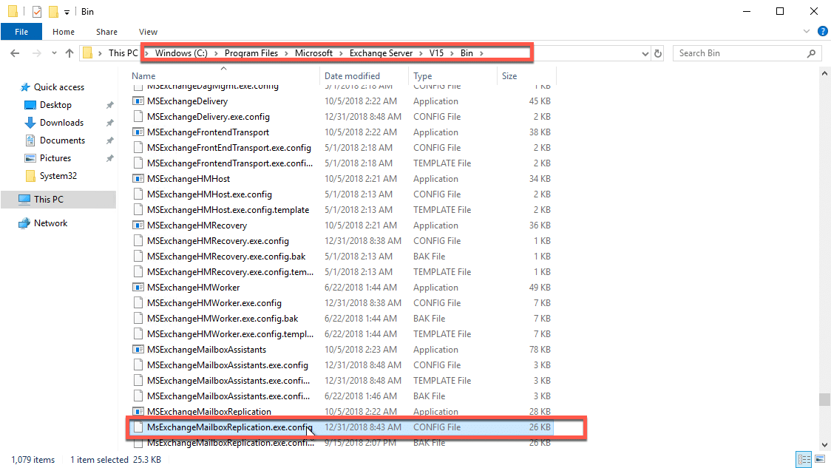Unpin Documents from Quick access
831x468 pixels.
pos(109,140)
